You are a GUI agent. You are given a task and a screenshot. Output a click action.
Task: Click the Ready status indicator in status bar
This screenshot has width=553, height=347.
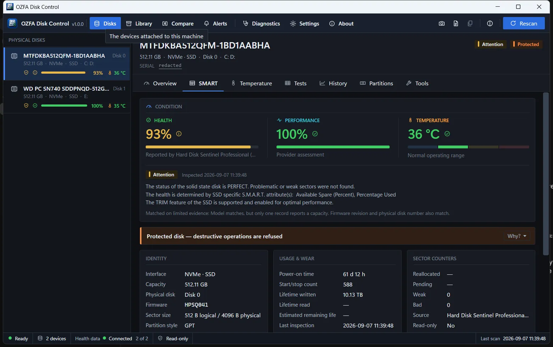coord(18,339)
